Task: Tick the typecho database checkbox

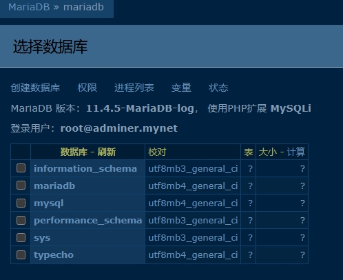Action: [21, 254]
